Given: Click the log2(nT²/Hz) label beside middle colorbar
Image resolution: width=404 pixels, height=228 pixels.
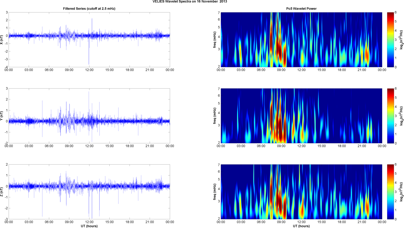Looking at the screenshot, I should 401,116.
